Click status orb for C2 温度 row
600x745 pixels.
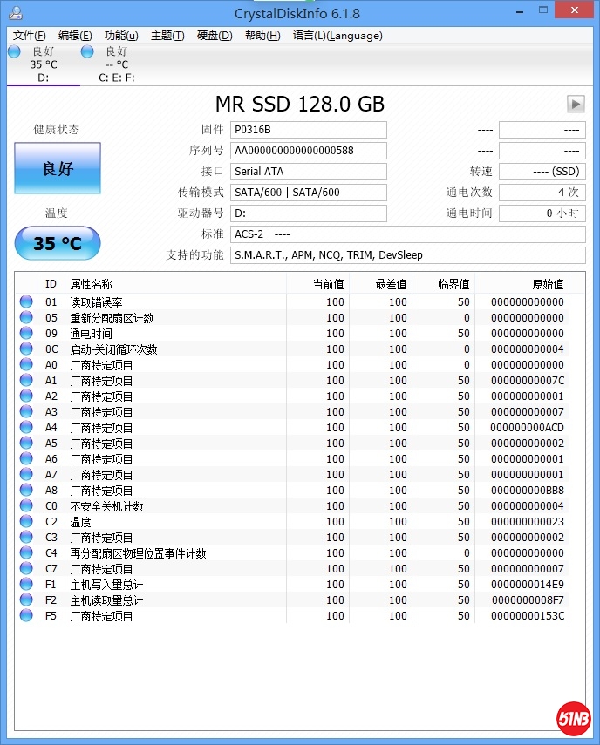tap(26, 522)
